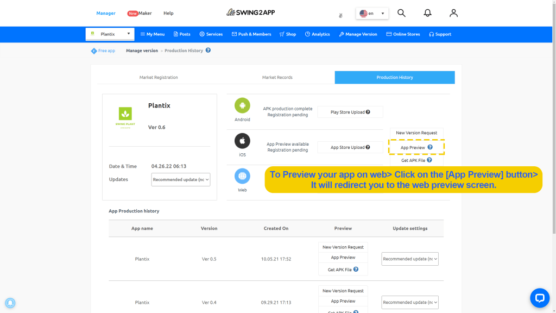Open the Online Stores menu
This screenshot has height=313, width=556.
pyautogui.click(x=403, y=34)
